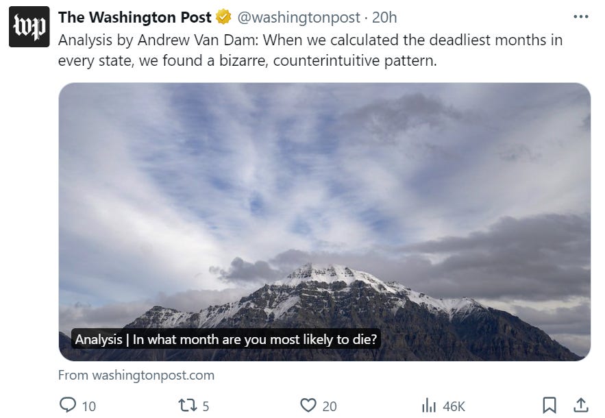The height and width of the screenshot is (418, 605).
Task: Open the three-dot more options menu
Action: tap(581, 17)
